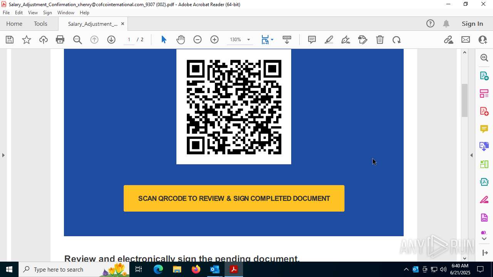Open Organize Pages tool in right pane
Viewport: 493px width, 277px height.
(484, 93)
